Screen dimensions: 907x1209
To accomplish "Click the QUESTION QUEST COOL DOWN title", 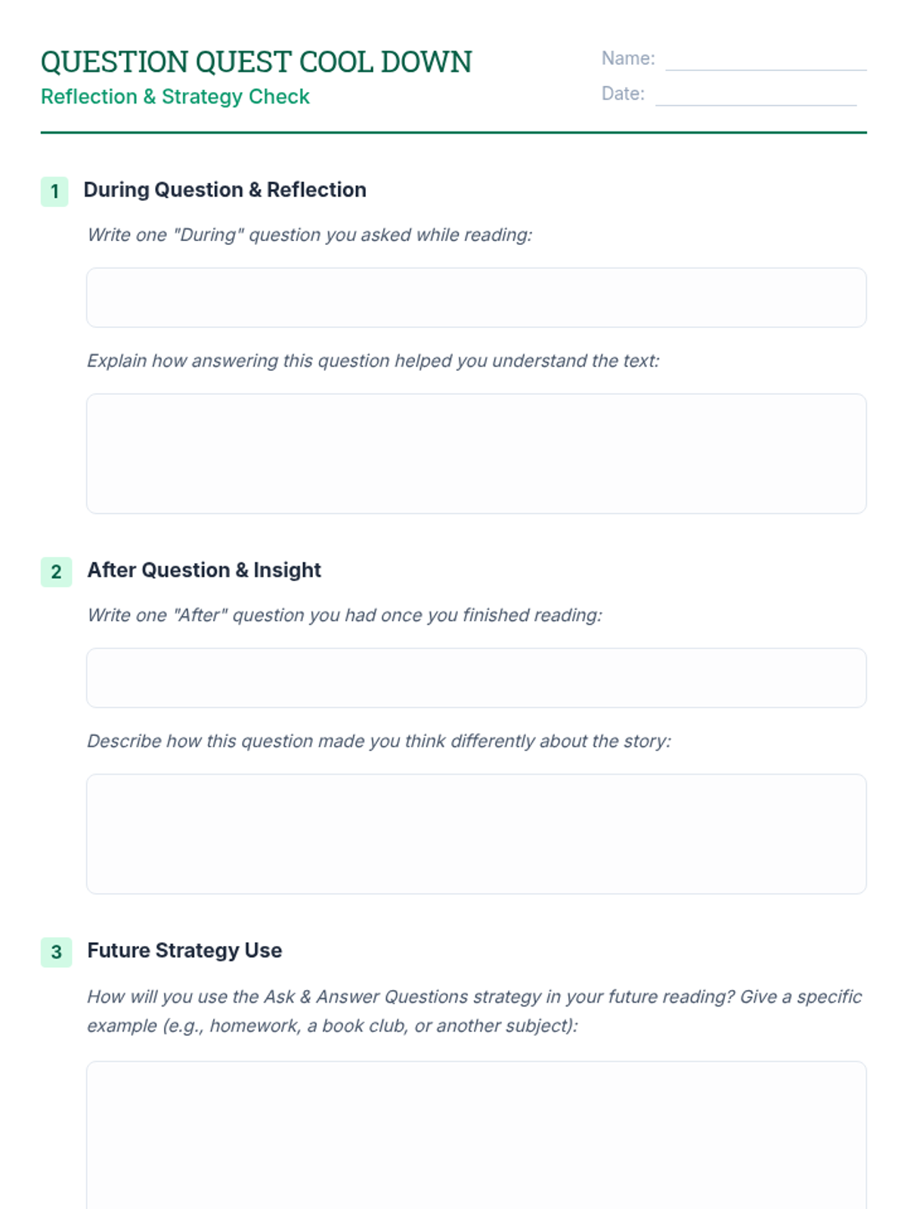I will pos(256,62).
